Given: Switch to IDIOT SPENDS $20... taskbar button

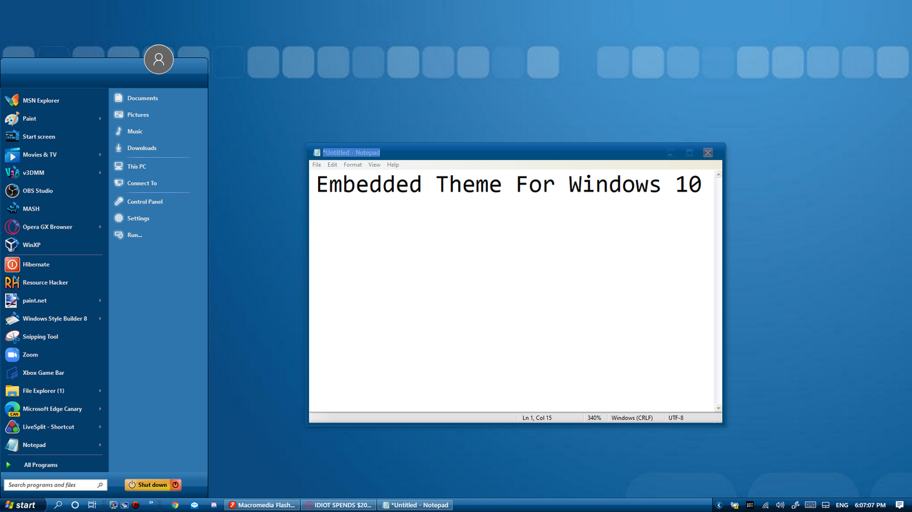Looking at the screenshot, I should [338, 505].
